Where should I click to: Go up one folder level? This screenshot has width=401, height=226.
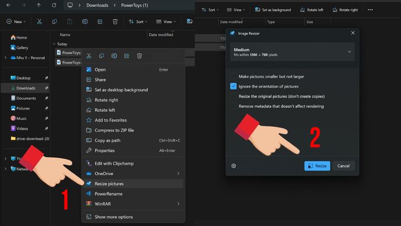pyautogui.click(x=38, y=5)
